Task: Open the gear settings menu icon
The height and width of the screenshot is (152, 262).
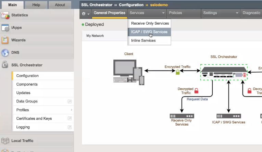Action: pos(84,14)
